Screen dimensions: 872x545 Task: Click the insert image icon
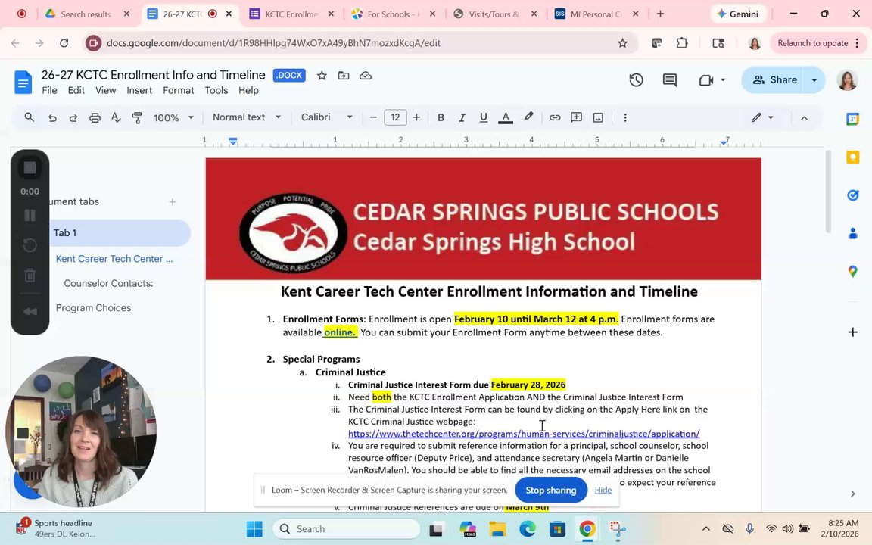[598, 117]
